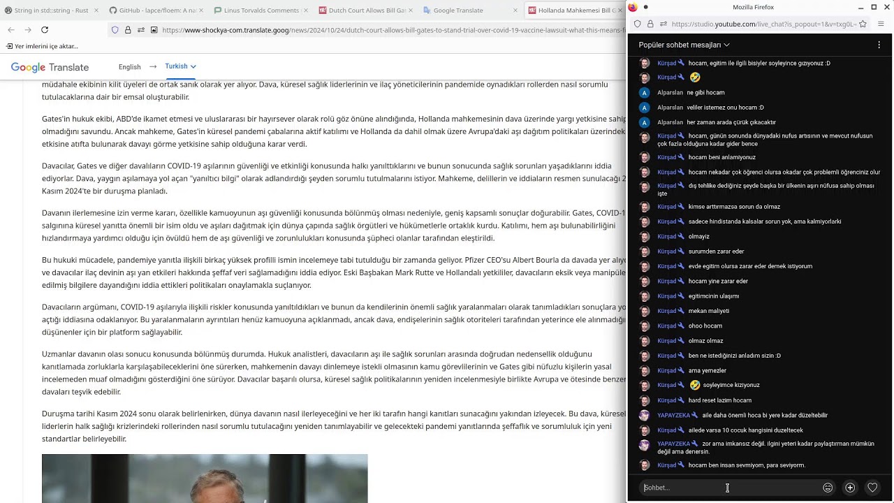Click chat message 'mekan maliyeti'
Viewport: 894px width, 503px height.
pyautogui.click(x=708, y=311)
